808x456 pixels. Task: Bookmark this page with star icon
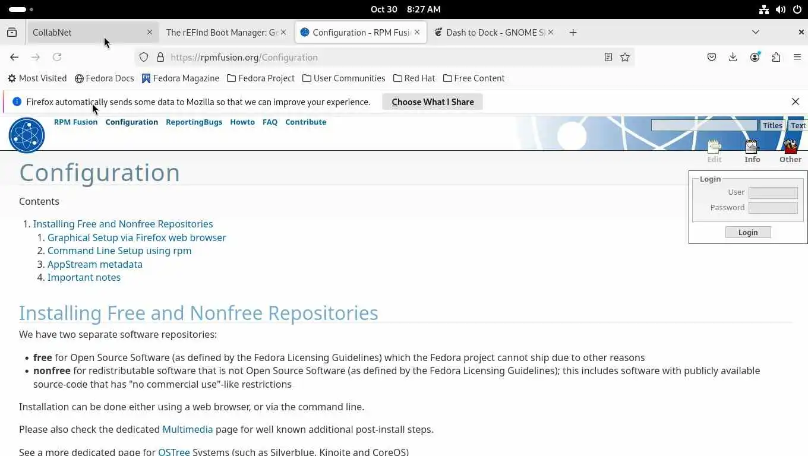(625, 58)
